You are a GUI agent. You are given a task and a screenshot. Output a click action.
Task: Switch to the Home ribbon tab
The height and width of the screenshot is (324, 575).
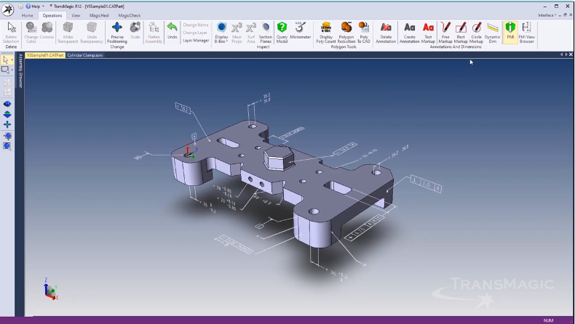(x=27, y=15)
